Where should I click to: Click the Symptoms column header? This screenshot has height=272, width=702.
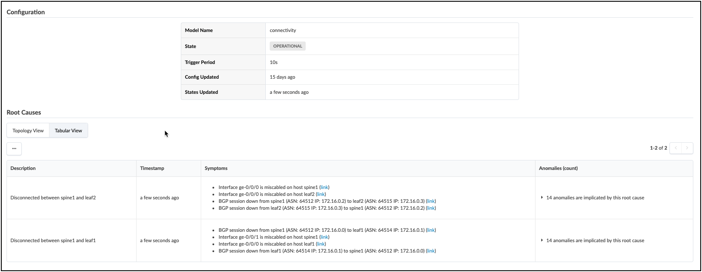[216, 168]
